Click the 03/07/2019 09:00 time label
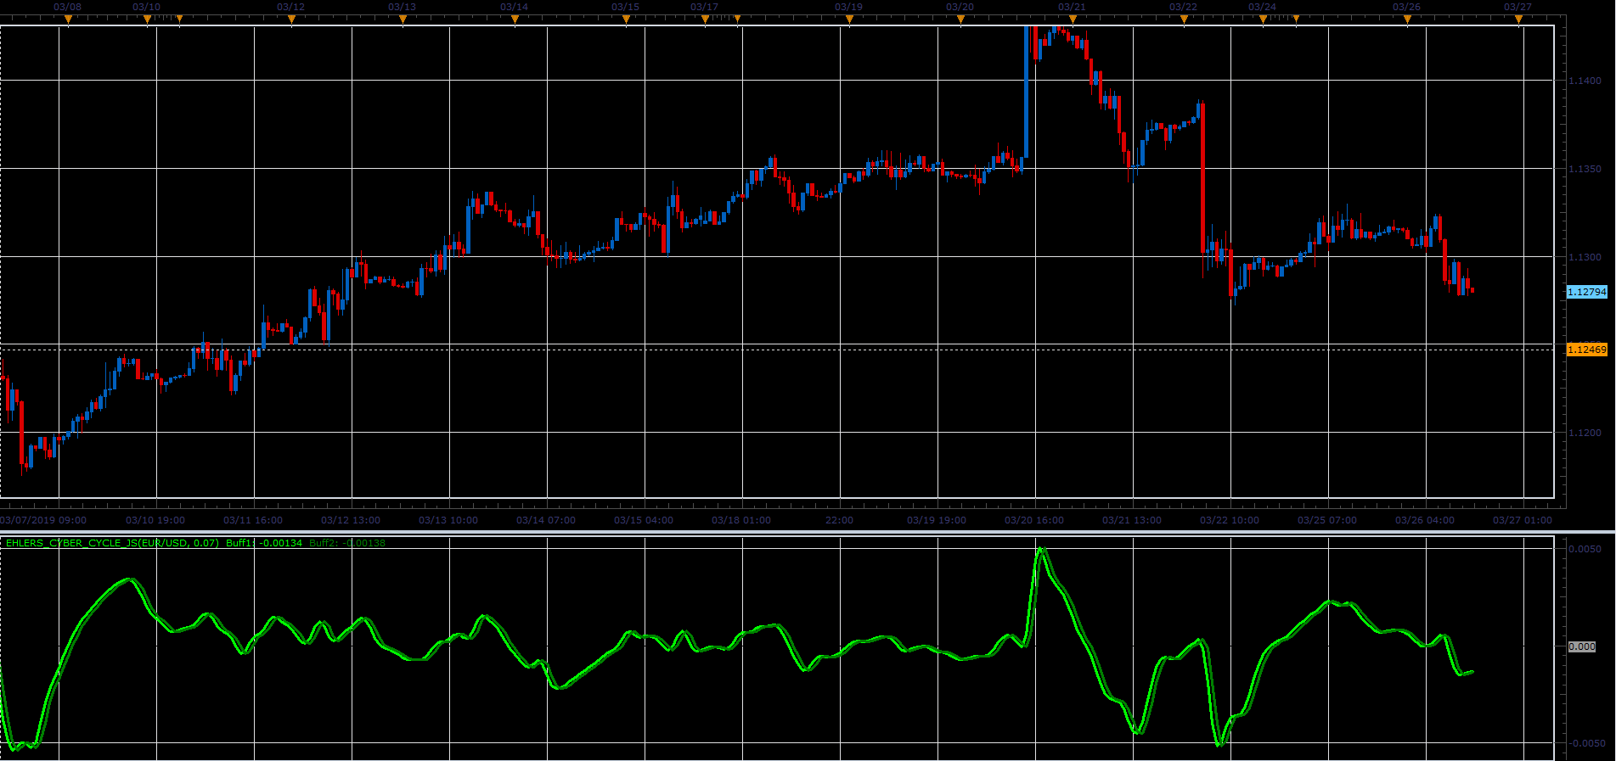Viewport: 1616px width, 761px height. [x=43, y=520]
